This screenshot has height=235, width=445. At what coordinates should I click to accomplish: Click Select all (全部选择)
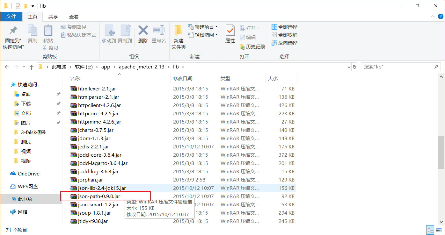click(x=284, y=27)
